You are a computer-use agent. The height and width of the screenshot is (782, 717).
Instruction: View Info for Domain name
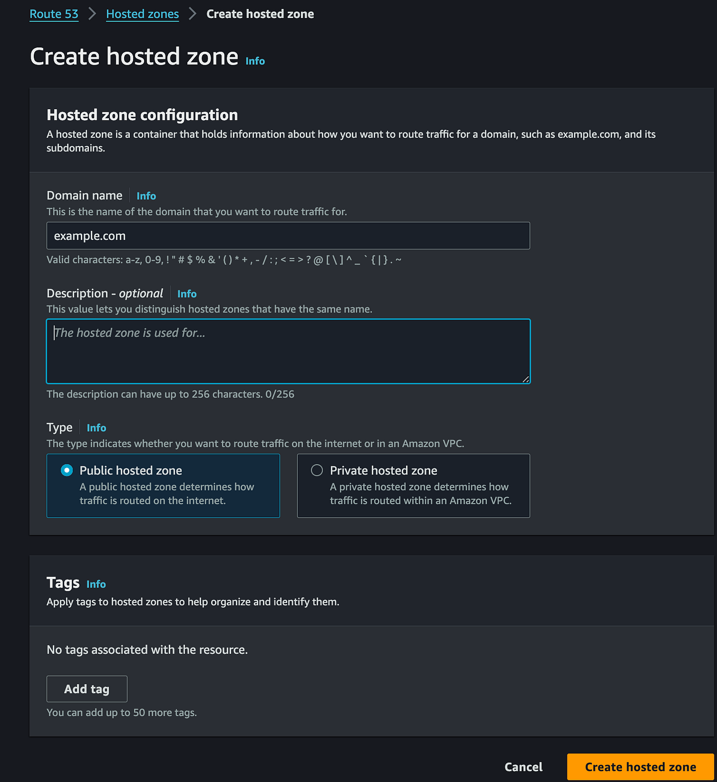click(x=146, y=196)
